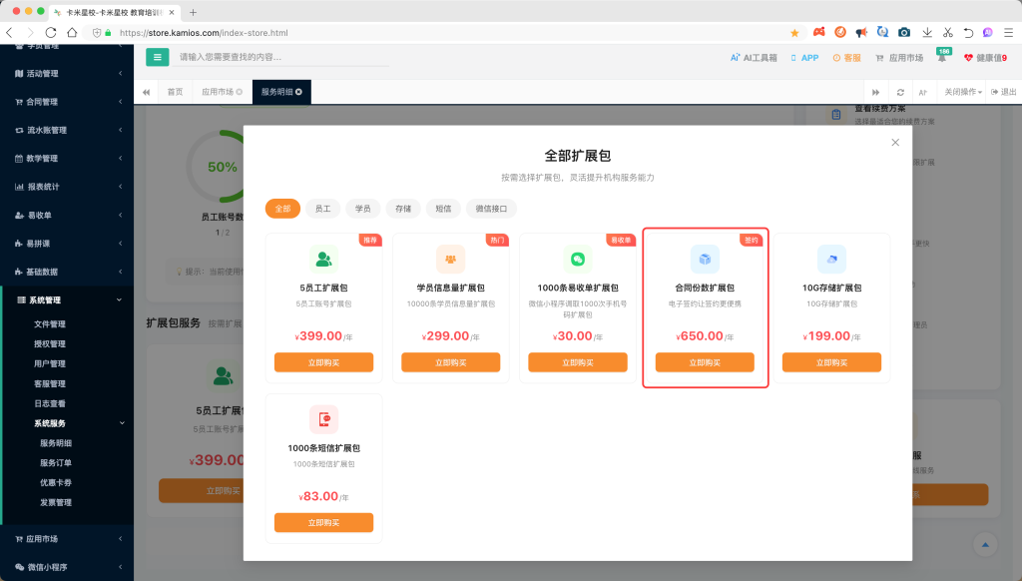This screenshot has height=581, width=1022.
Task: Expand 报表统计 sidebar menu
Action: [x=67, y=187]
